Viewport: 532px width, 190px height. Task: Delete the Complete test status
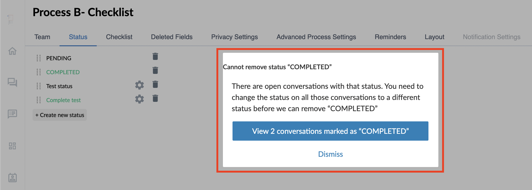point(155,98)
